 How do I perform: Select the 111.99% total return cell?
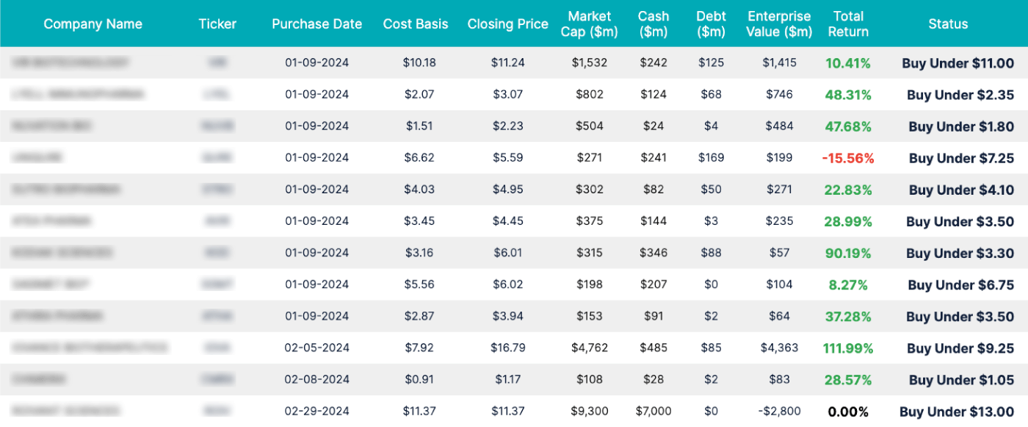coord(848,348)
